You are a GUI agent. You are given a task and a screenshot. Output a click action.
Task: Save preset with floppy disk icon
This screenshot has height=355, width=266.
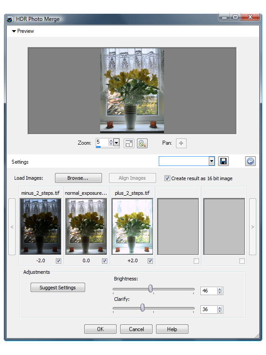tap(223, 161)
